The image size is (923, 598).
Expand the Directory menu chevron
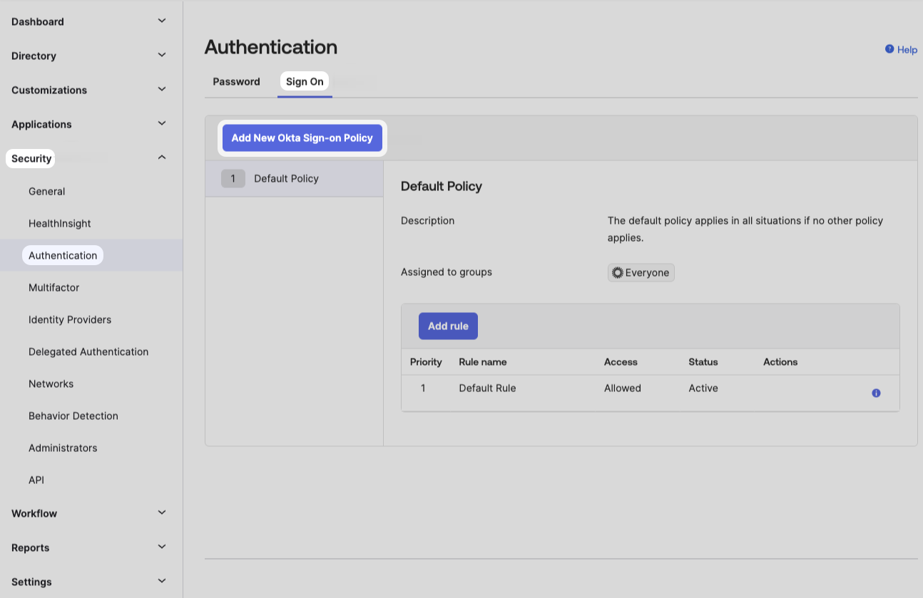click(x=162, y=55)
